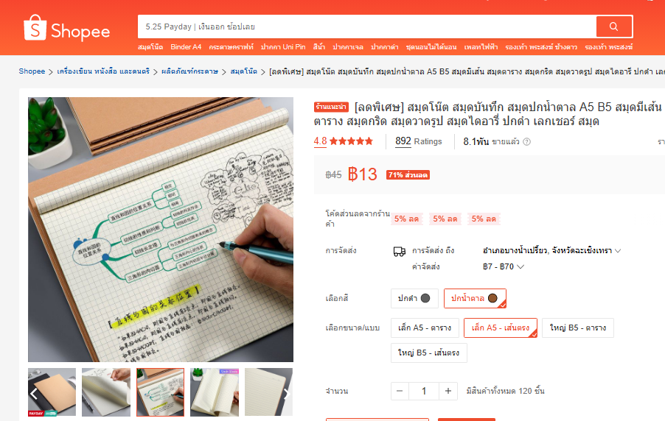
Task: Click the 5.25 Payday search input field
Action: [367, 26]
